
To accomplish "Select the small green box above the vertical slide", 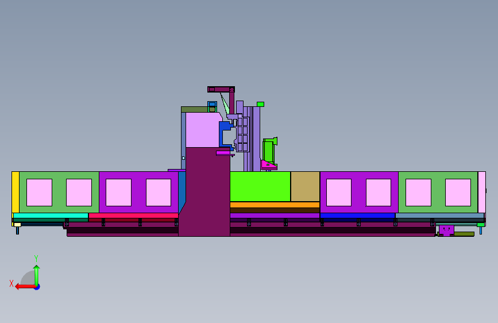I will tap(260, 104).
